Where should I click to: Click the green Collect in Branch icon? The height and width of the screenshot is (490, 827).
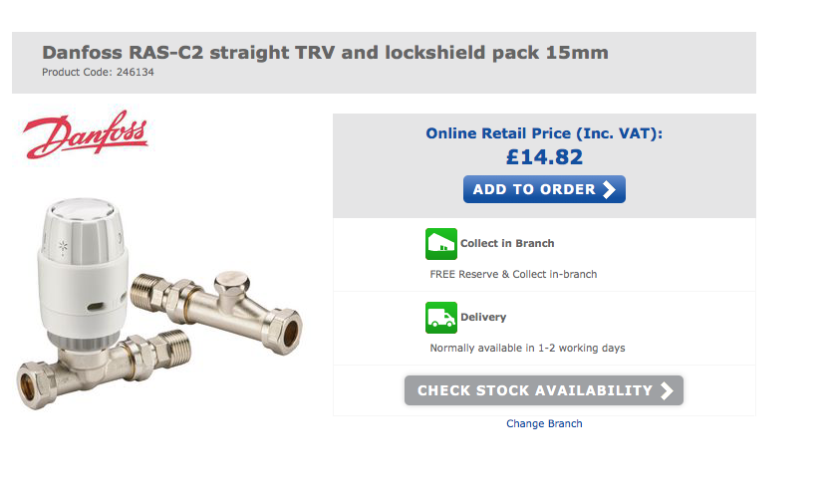pyautogui.click(x=441, y=244)
